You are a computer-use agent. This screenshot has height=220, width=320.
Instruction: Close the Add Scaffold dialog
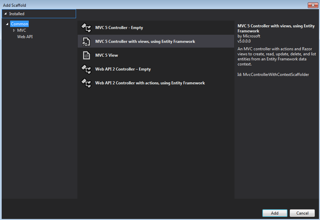point(313,5)
